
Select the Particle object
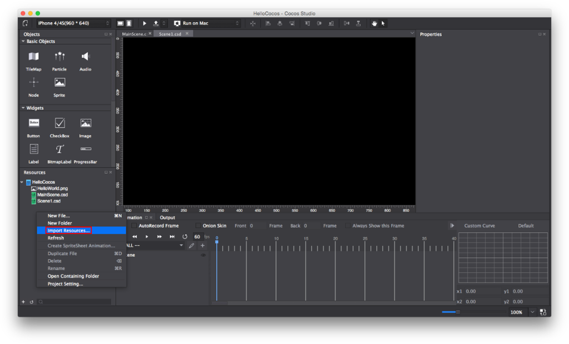tap(59, 61)
